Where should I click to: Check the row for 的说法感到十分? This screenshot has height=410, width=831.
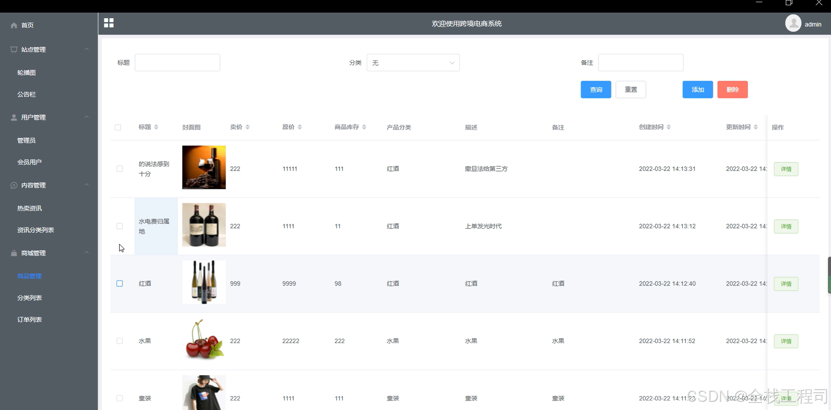[120, 169]
